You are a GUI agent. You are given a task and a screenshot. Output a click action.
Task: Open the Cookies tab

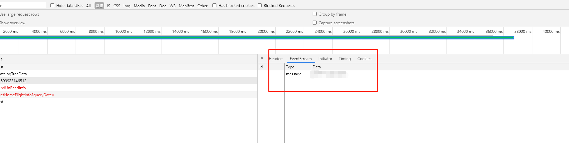coord(364,59)
